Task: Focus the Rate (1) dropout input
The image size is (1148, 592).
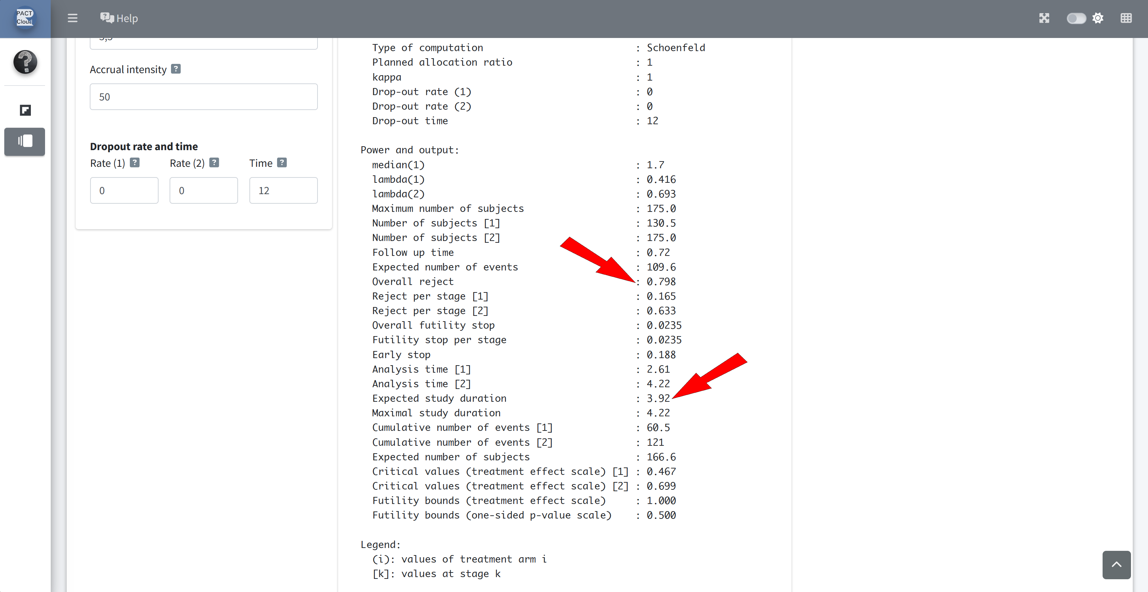Action: click(x=124, y=190)
